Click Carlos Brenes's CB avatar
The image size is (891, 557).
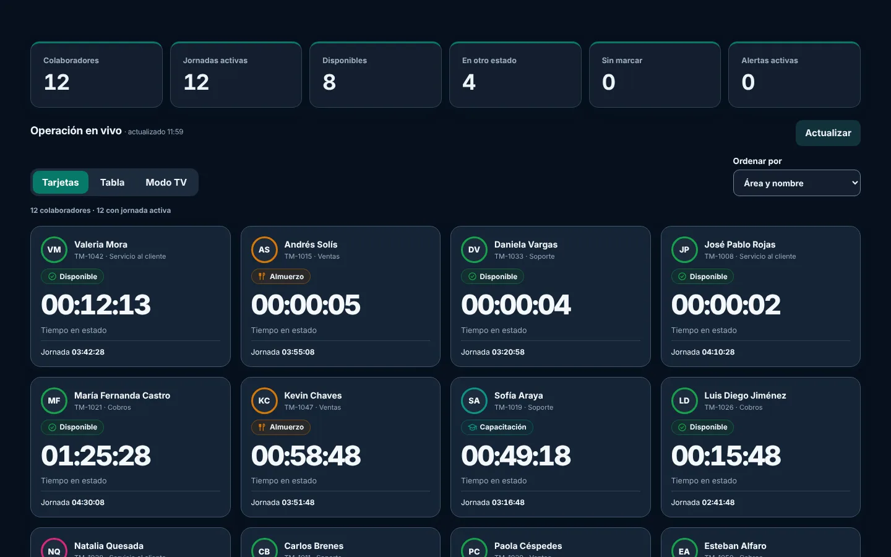point(264,548)
